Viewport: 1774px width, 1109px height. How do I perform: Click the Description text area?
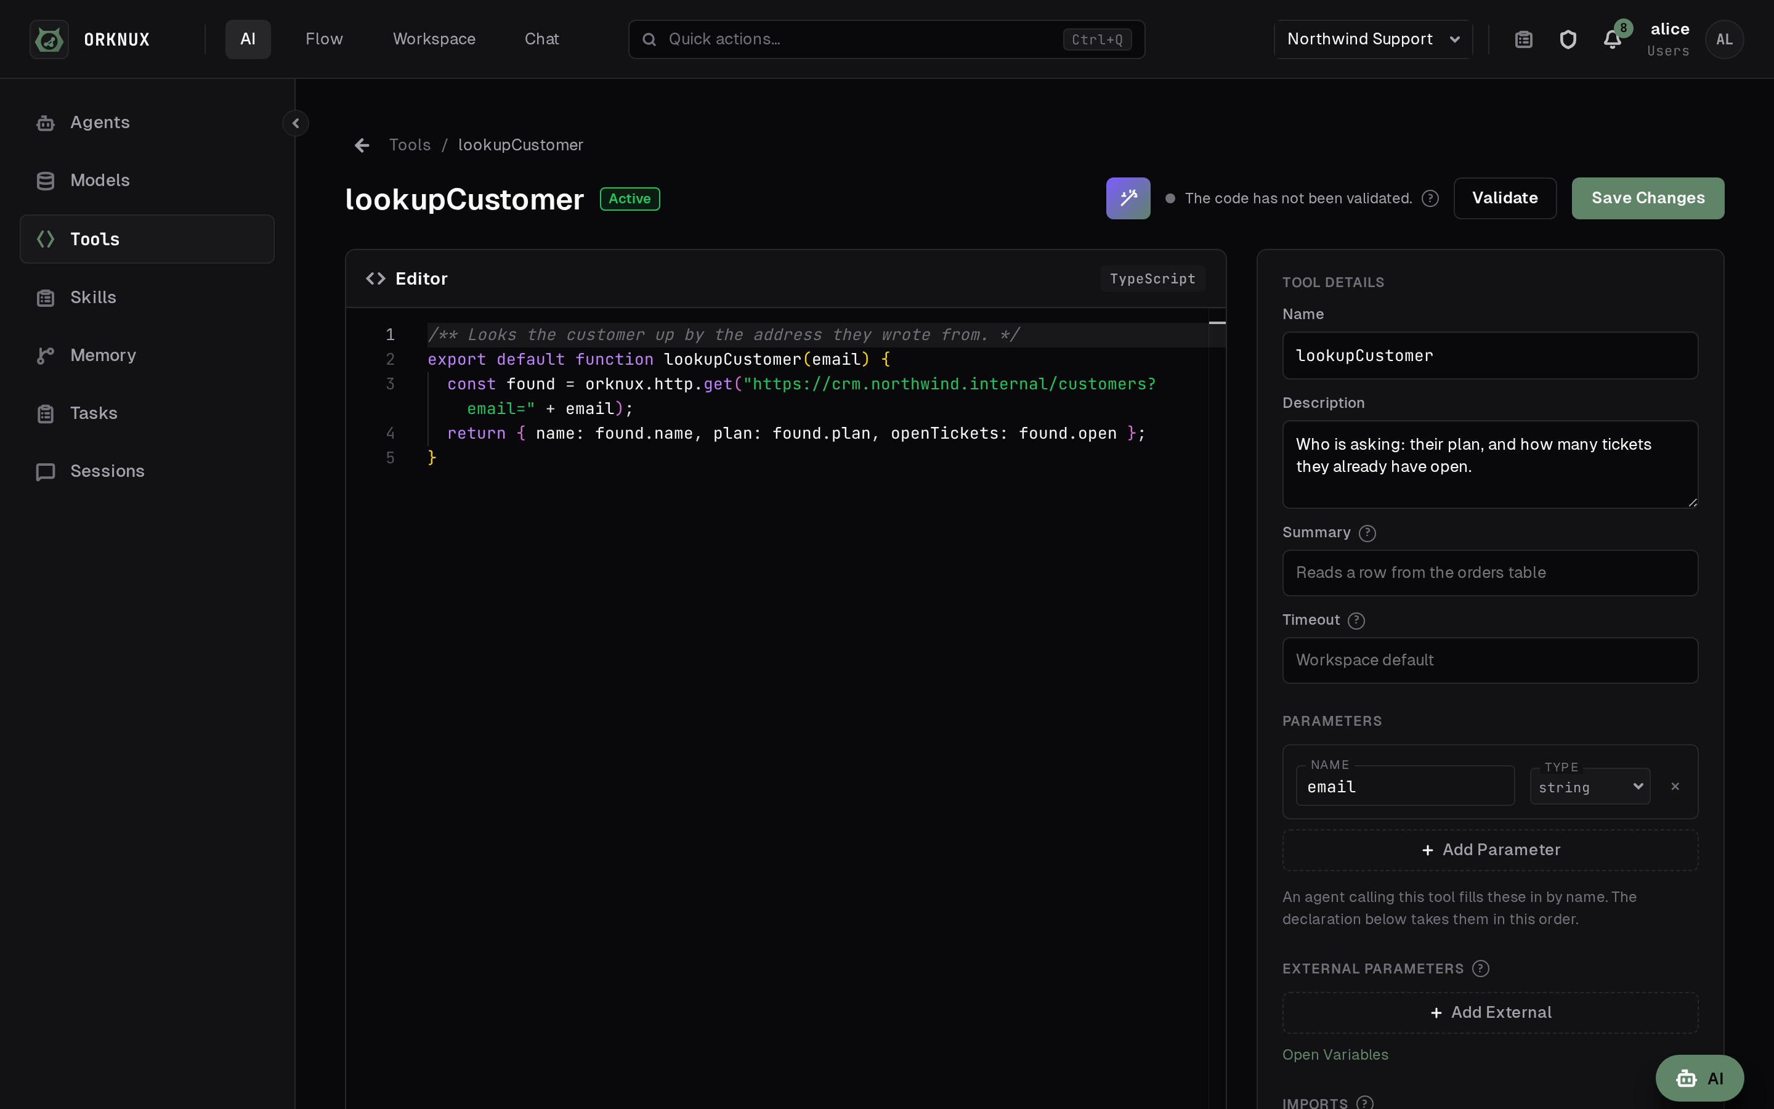tap(1490, 465)
